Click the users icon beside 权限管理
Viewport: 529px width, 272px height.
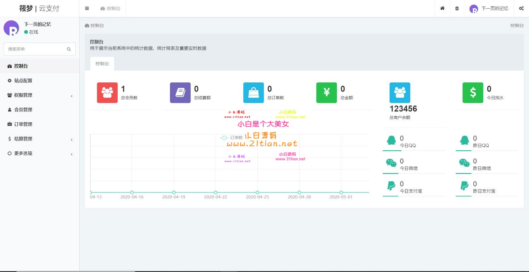pos(10,95)
